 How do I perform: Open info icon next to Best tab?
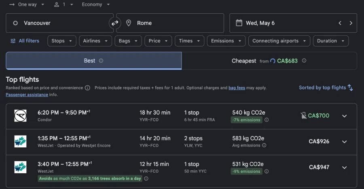point(101,61)
